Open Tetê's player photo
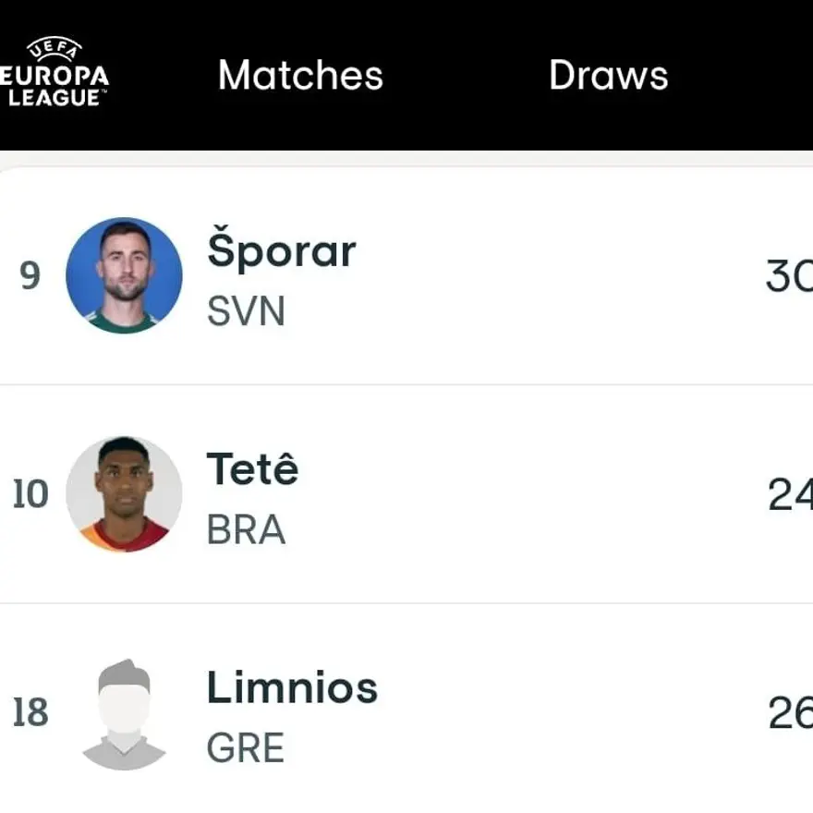This screenshot has width=813, height=813. point(124,494)
